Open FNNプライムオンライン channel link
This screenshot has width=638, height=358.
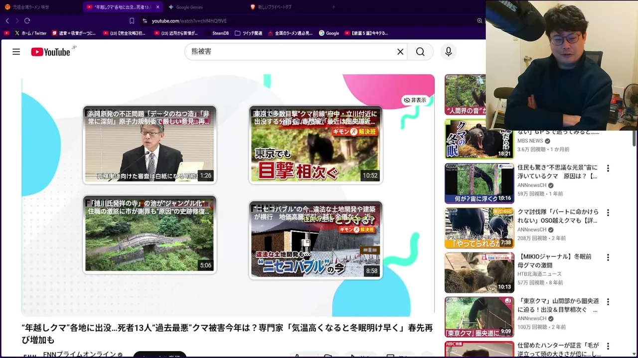(79, 354)
